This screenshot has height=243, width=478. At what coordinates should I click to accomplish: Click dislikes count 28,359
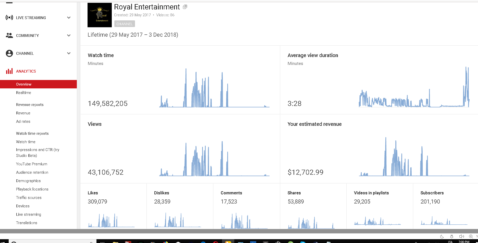(162, 201)
